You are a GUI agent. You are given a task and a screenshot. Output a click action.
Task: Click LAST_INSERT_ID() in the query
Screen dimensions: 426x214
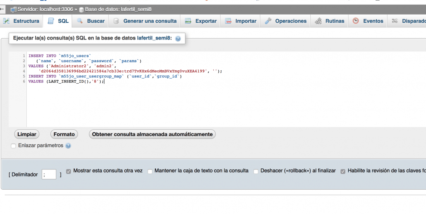[69, 82]
